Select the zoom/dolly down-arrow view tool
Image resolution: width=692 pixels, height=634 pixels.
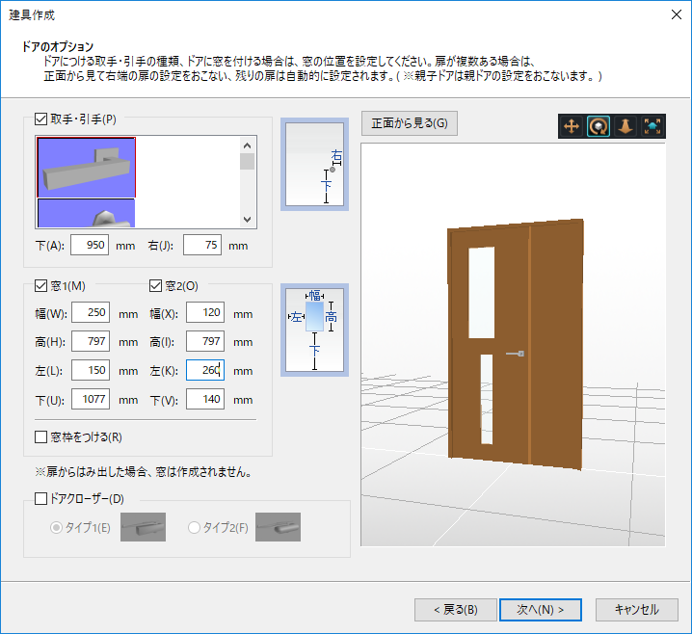pos(625,126)
